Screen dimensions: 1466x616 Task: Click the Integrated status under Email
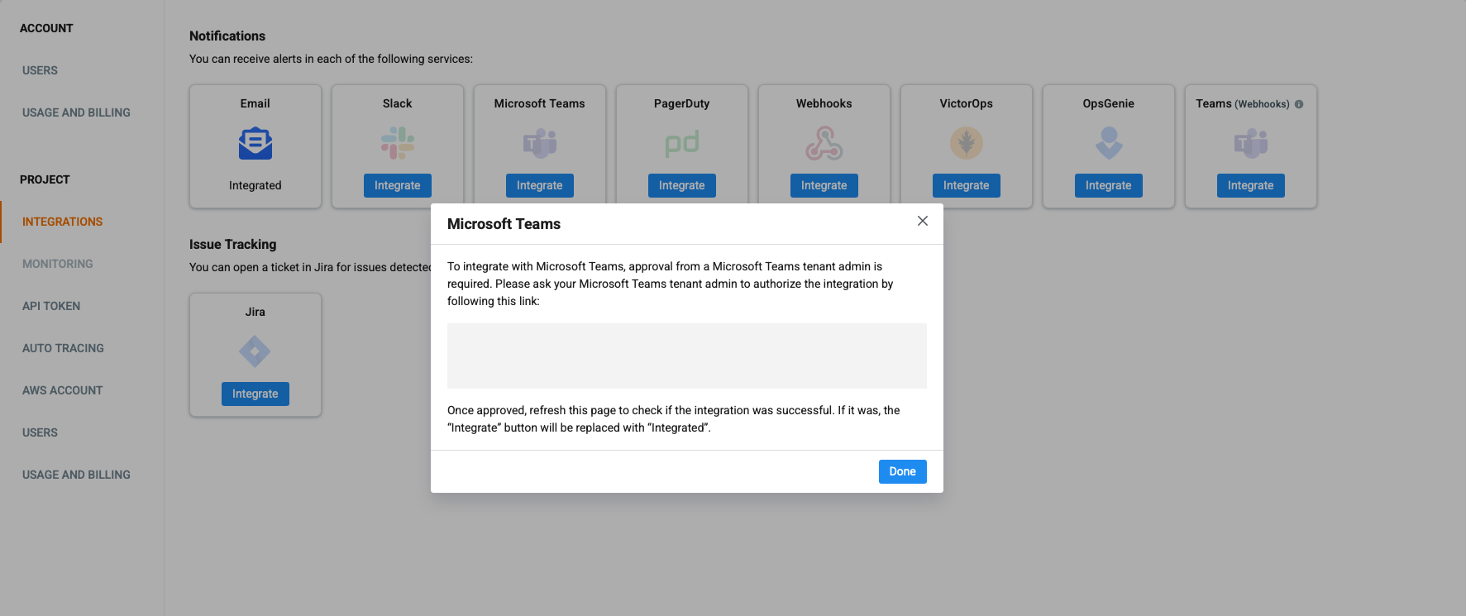[x=255, y=185]
